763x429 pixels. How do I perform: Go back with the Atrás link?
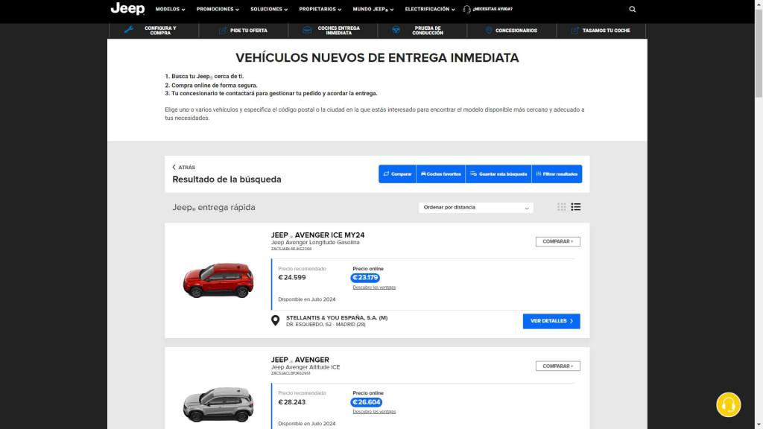(x=184, y=168)
